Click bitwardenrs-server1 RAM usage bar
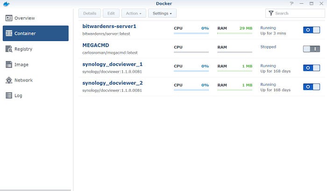Viewport: 327px width, 191px height. tap(235, 33)
